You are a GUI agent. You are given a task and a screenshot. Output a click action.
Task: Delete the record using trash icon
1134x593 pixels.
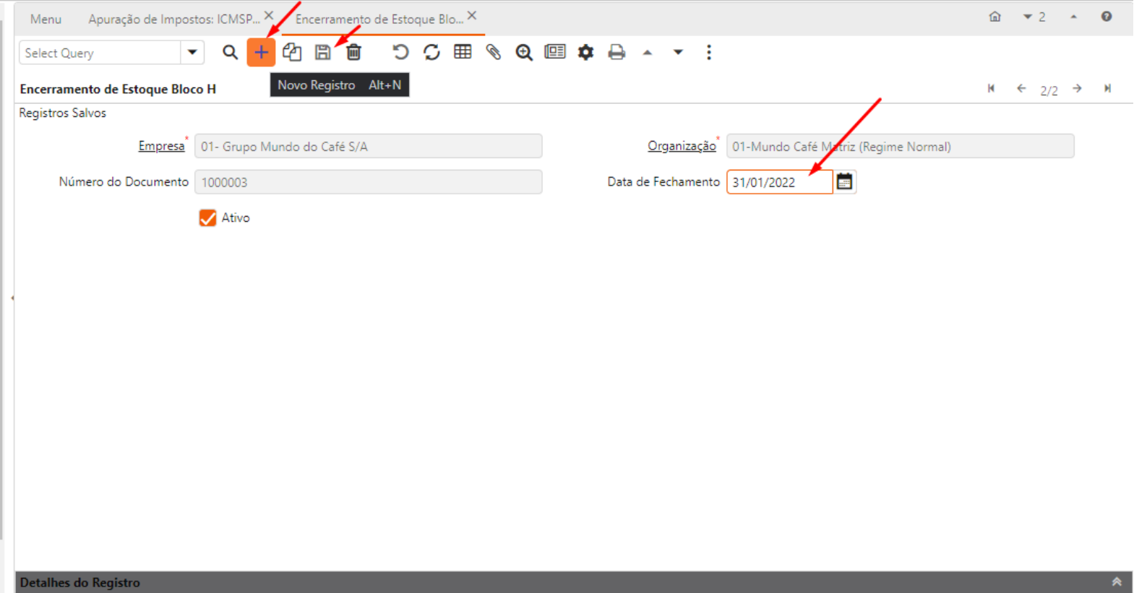[353, 53]
